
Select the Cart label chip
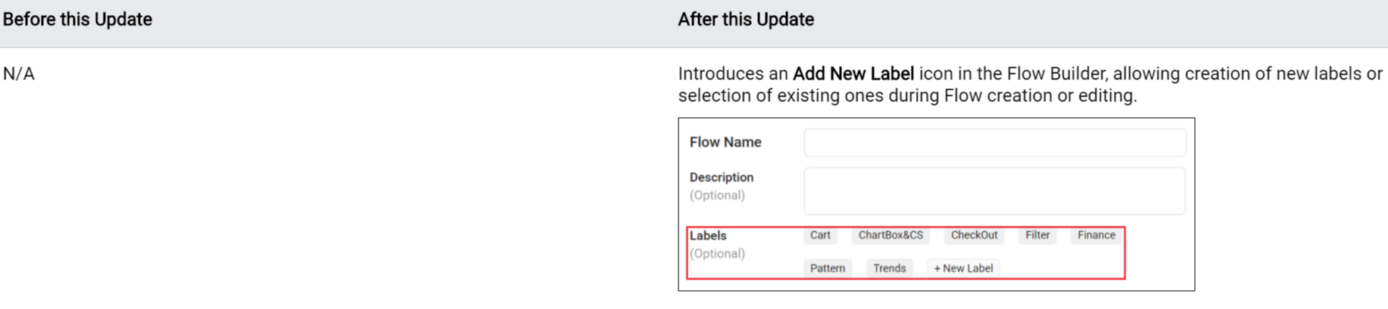pyautogui.click(x=820, y=235)
